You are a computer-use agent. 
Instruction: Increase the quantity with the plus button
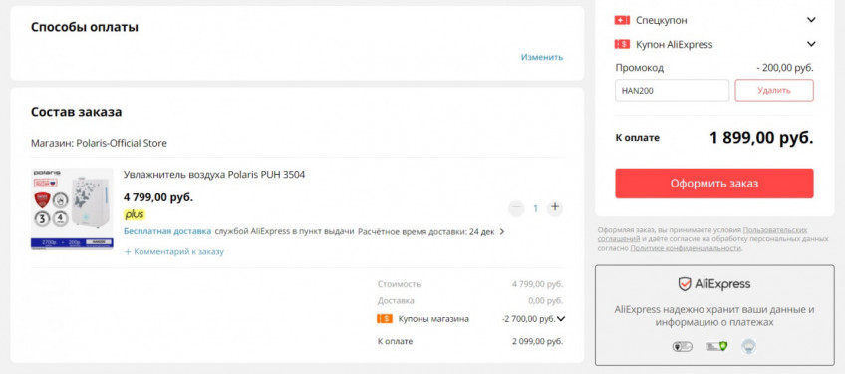(x=555, y=208)
